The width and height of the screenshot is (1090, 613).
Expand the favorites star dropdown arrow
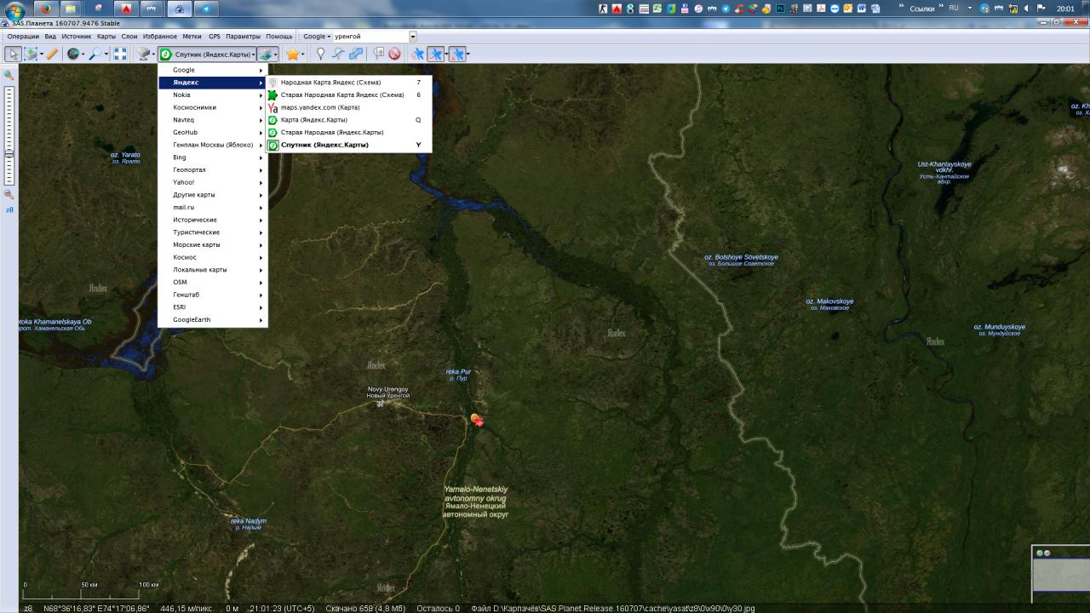[302, 54]
